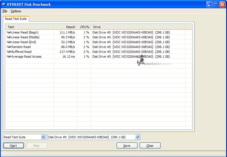
Task: Open the File menu
Action: click(5, 11)
